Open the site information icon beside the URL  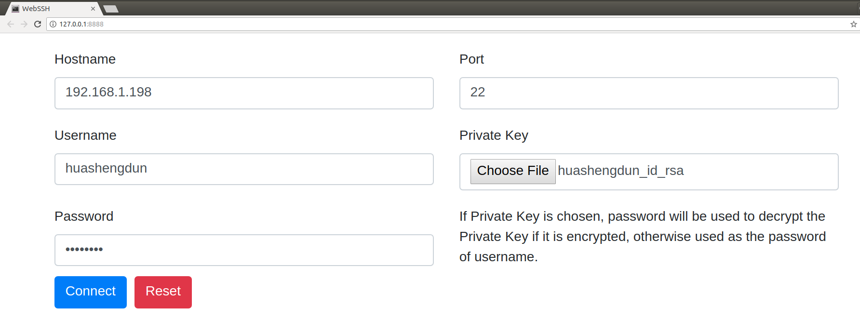coord(53,24)
